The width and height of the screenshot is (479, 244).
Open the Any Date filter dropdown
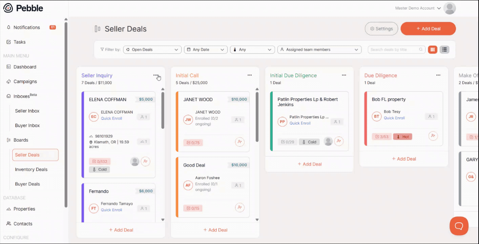pyautogui.click(x=206, y=49)
